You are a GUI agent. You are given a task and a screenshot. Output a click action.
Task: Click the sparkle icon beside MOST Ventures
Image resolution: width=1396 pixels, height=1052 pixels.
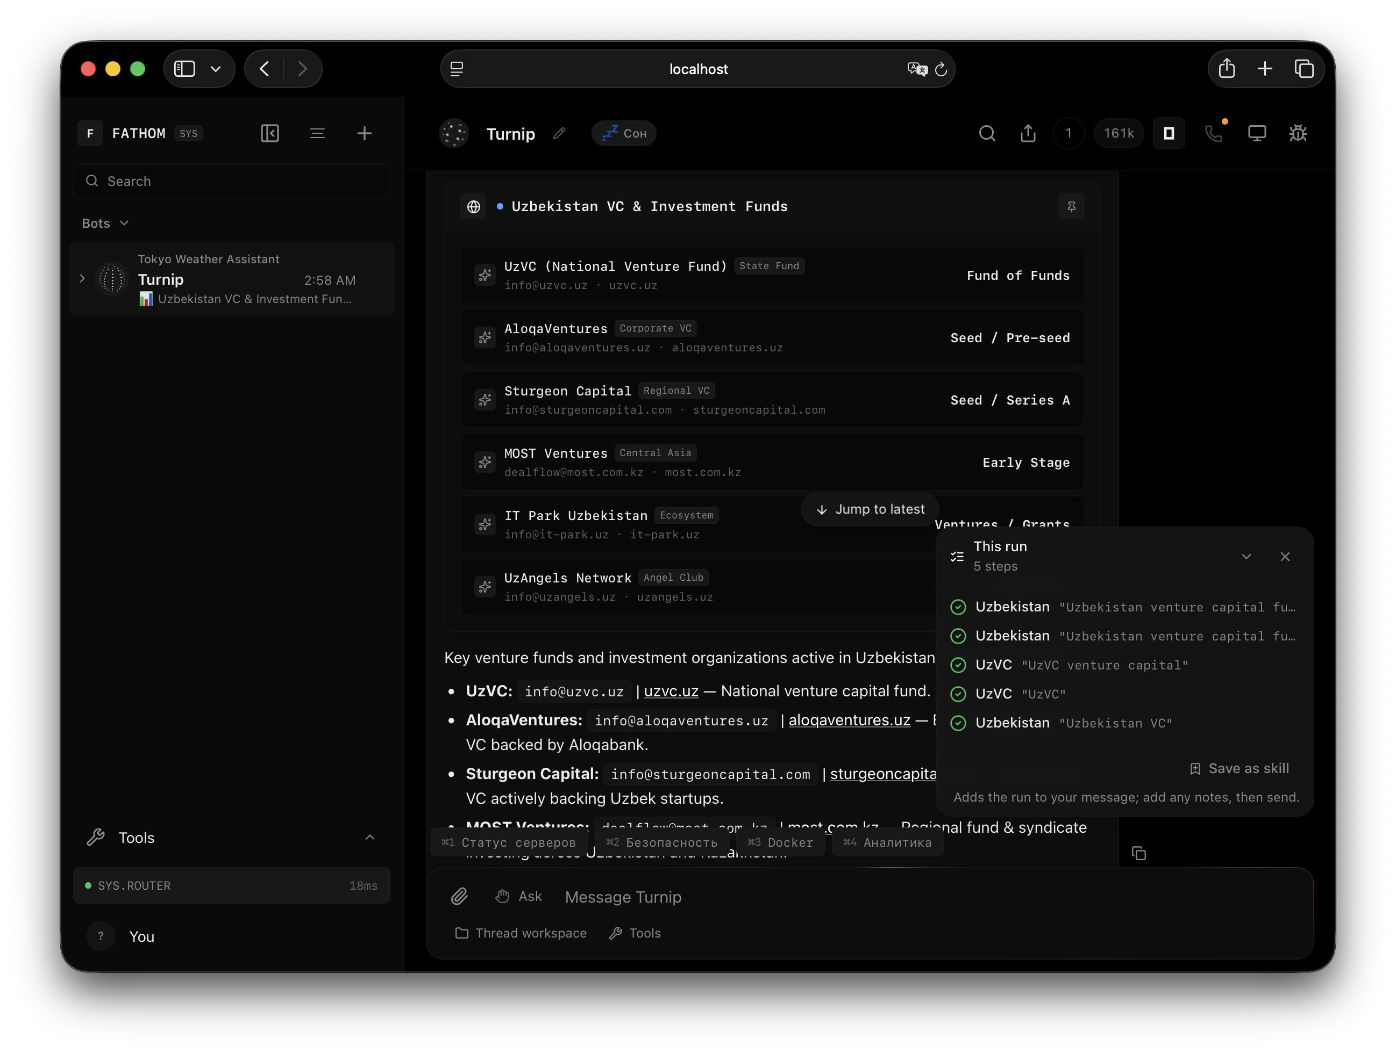coord(485,462)
